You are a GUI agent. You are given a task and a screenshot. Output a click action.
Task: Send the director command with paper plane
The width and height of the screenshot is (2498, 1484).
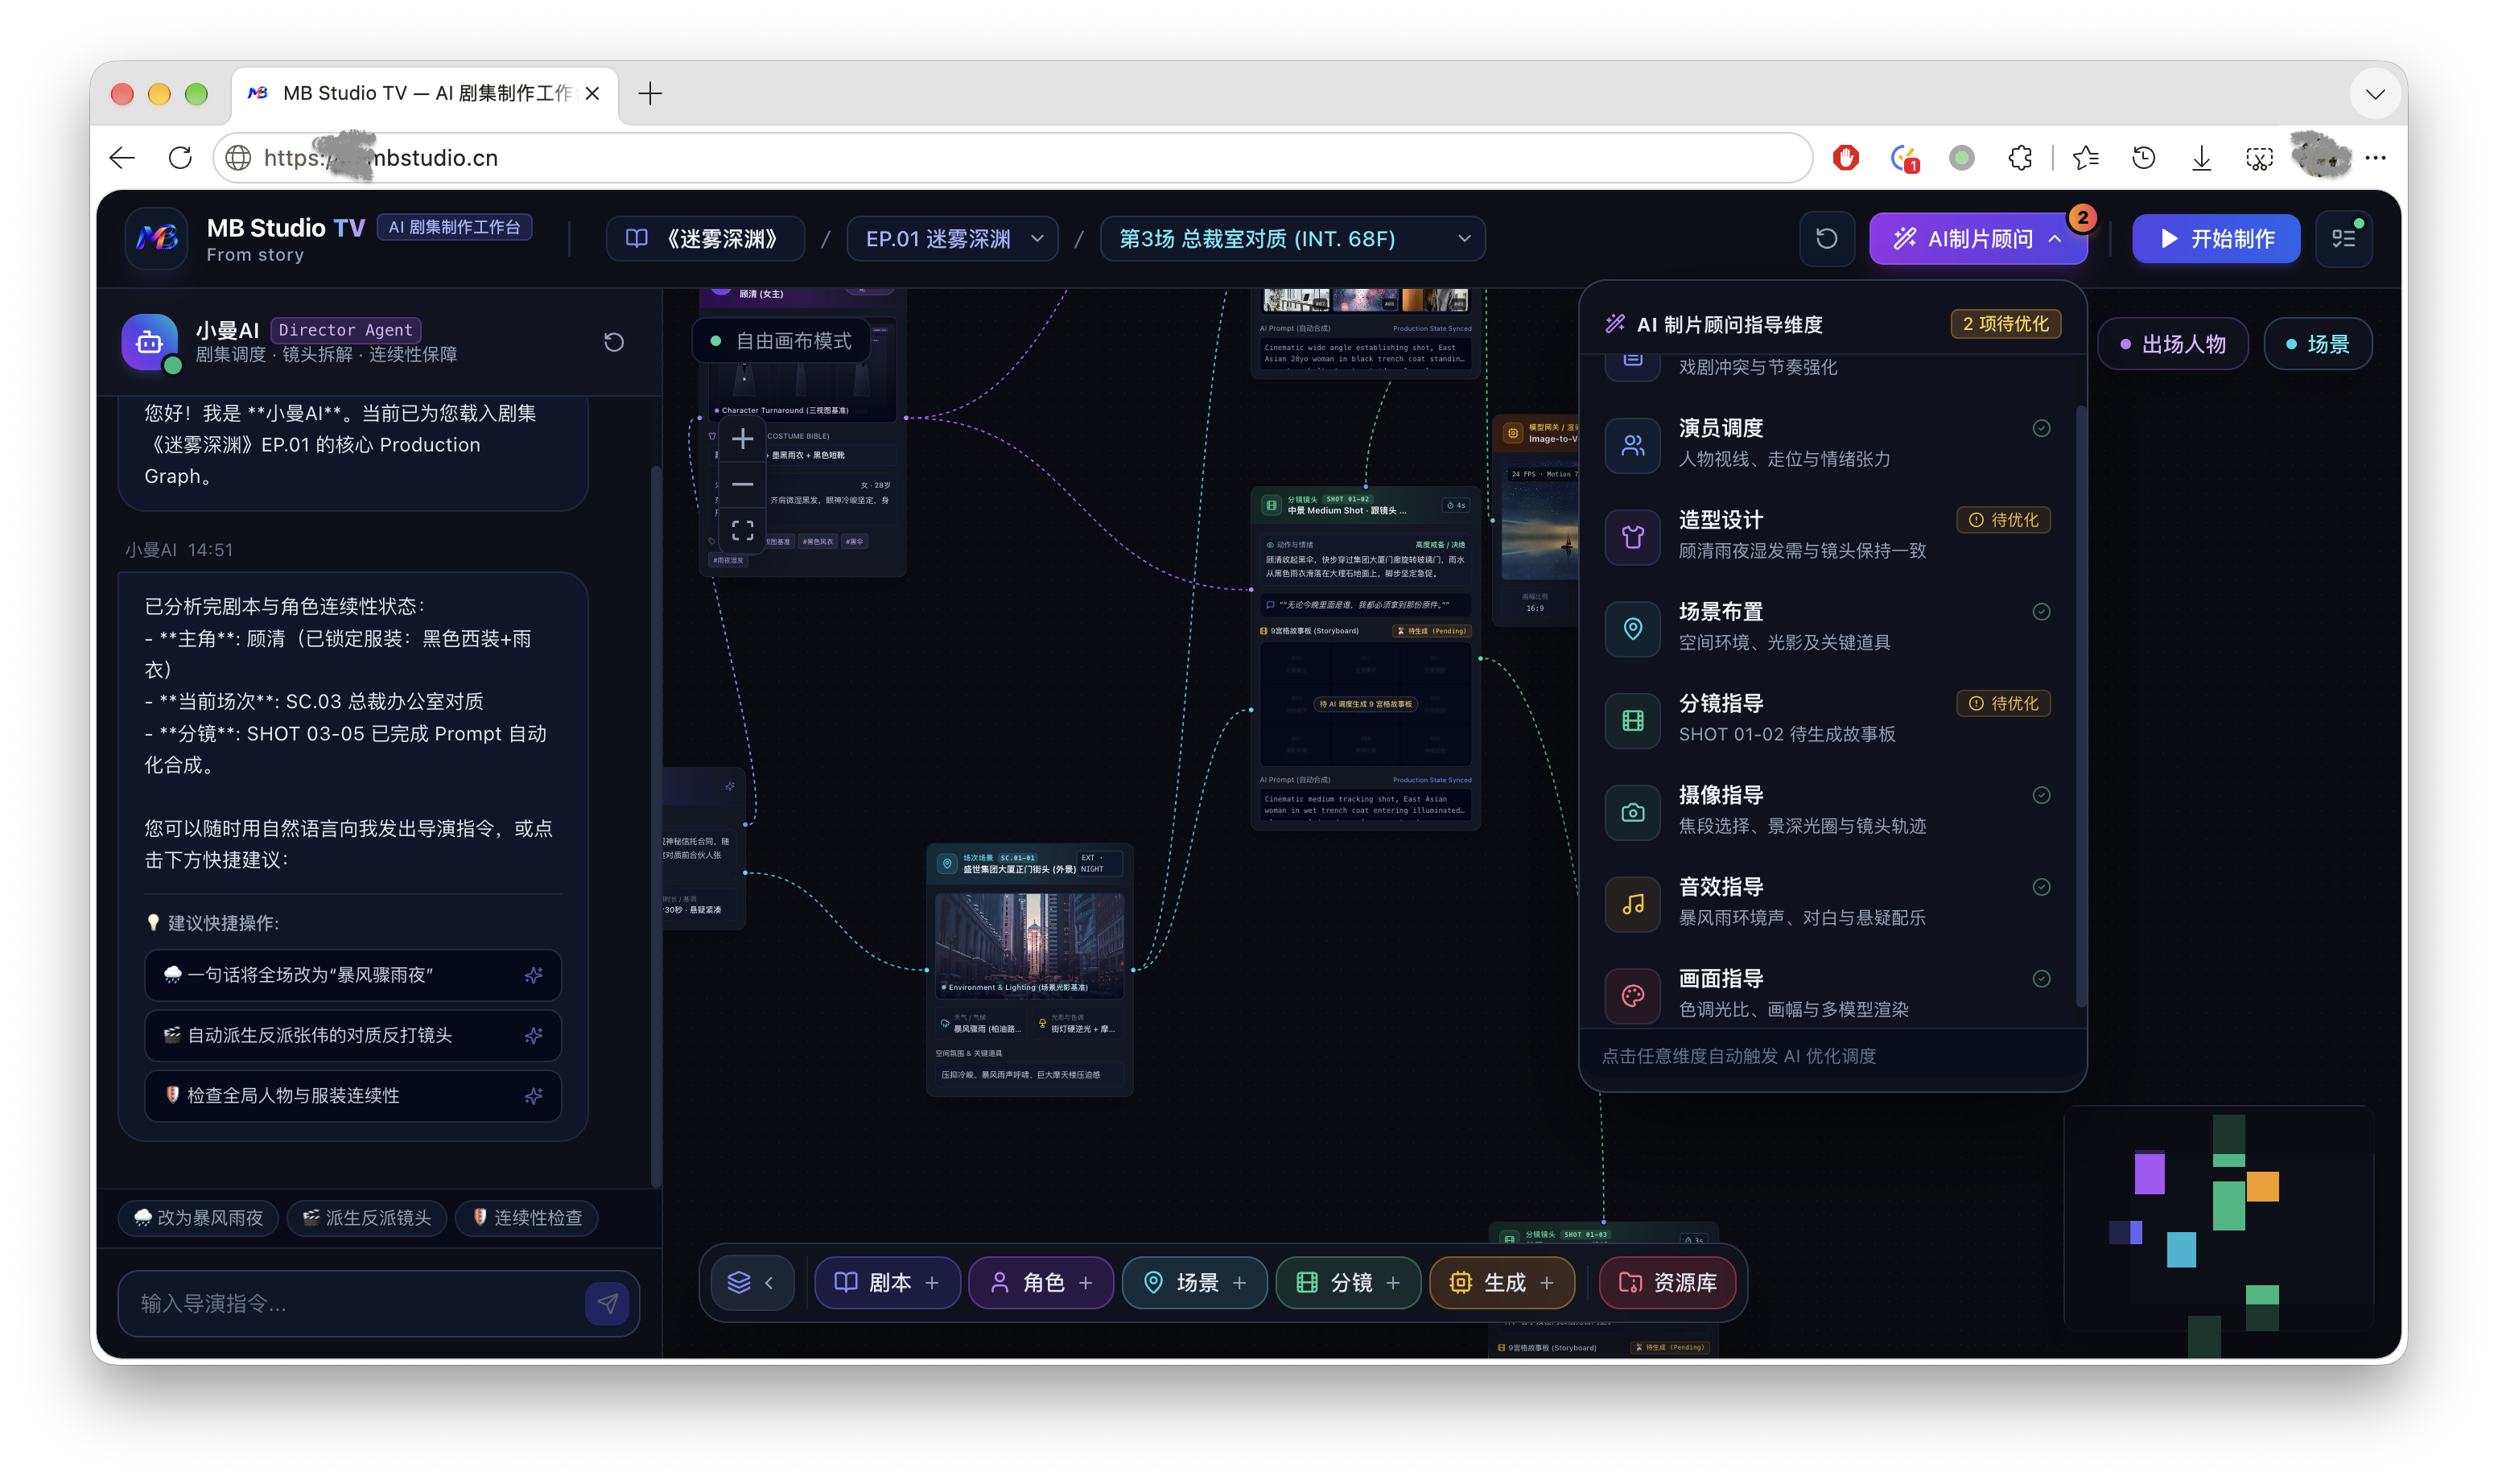pyautogui.click(x=607, y=1303)
